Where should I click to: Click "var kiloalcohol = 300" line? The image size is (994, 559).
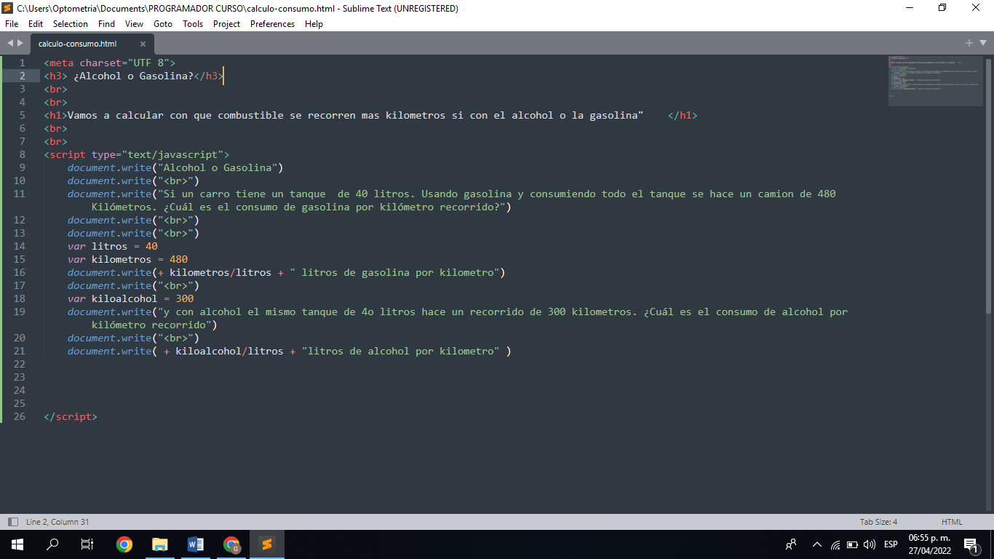click(x=130, y=298)
